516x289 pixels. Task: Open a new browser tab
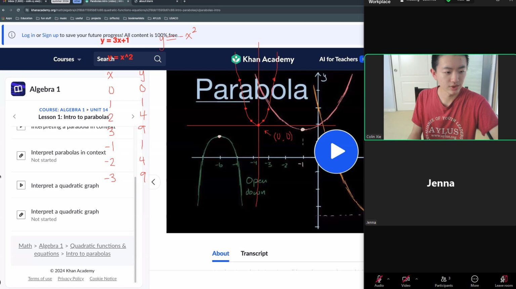click(184, 1)
